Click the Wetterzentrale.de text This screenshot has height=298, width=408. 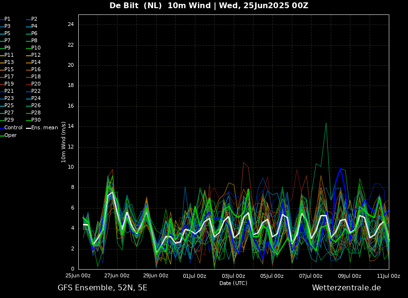coord(347,288)
